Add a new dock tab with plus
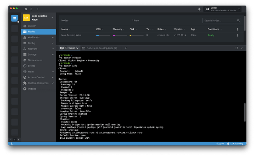Screen dimensions: 254x156 click(126, 48)
